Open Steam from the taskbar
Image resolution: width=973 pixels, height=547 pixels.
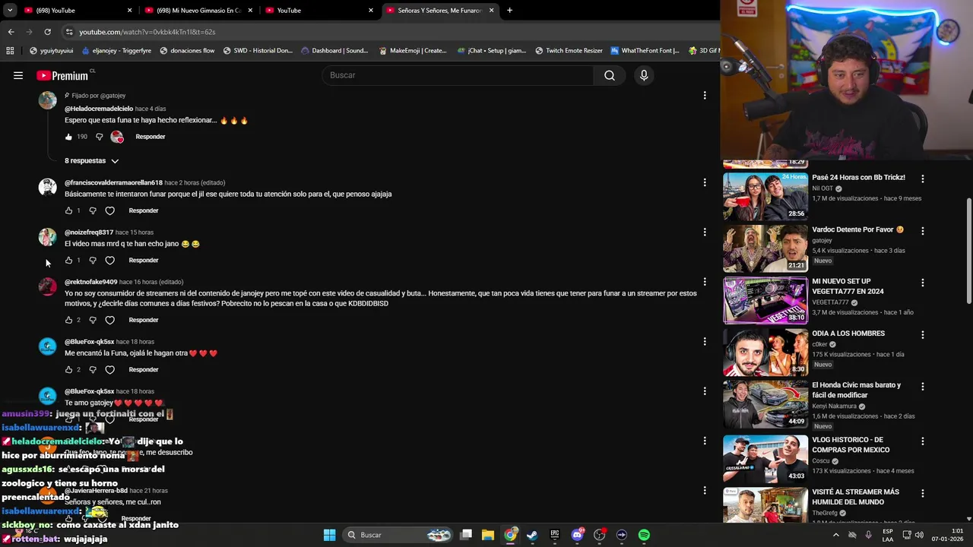point(532,535)
